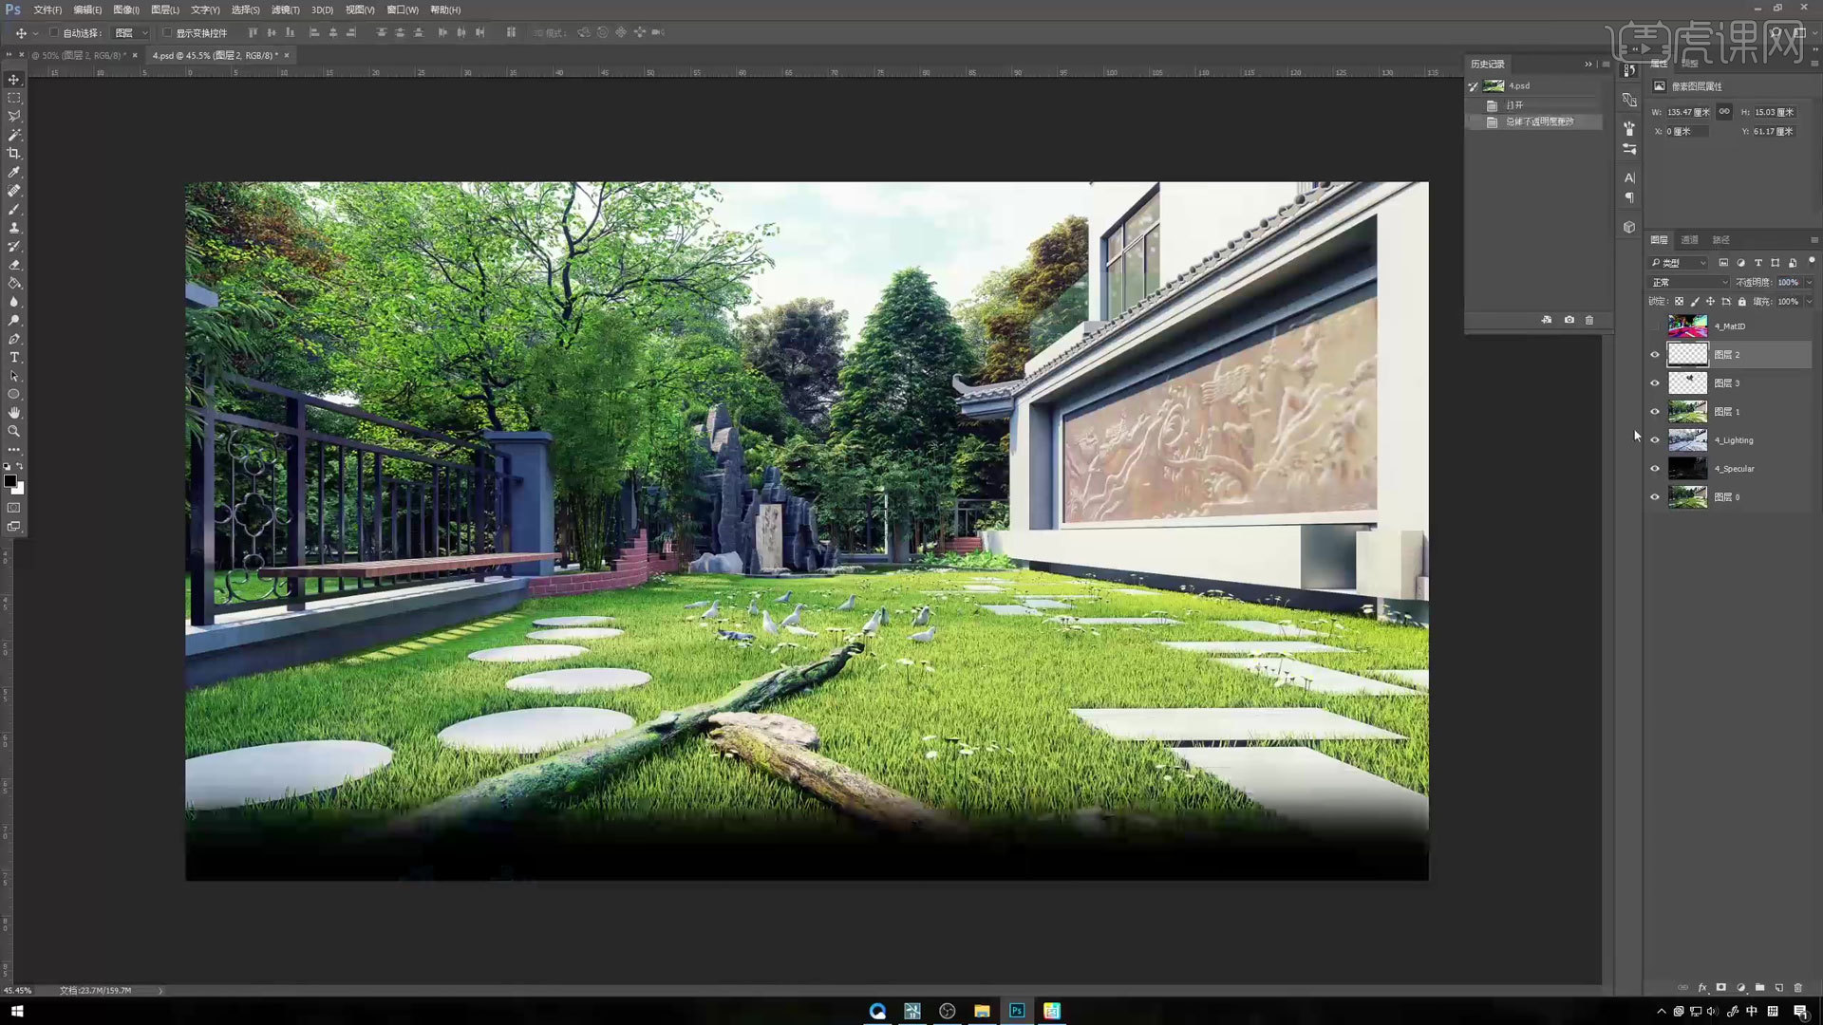Collapse the History panel with double arrows

coord(1588,64)
